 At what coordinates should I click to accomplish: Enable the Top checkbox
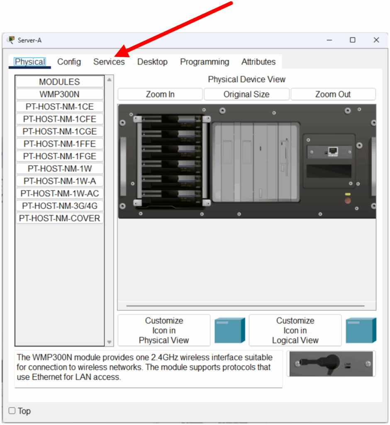click(12, 411)
